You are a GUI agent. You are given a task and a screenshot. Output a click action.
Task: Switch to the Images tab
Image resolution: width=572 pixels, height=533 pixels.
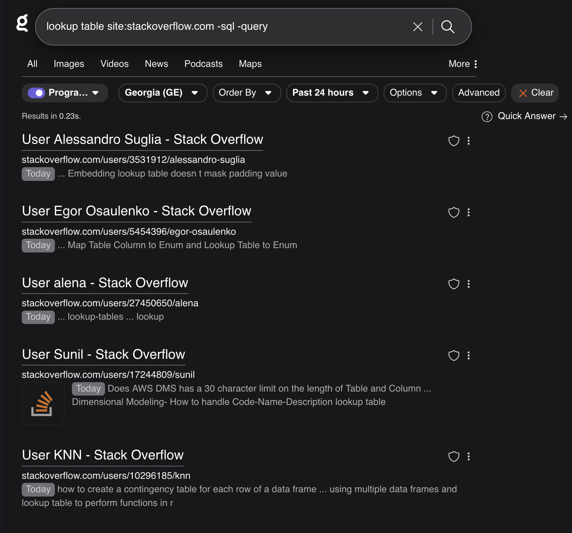point(69,64)
